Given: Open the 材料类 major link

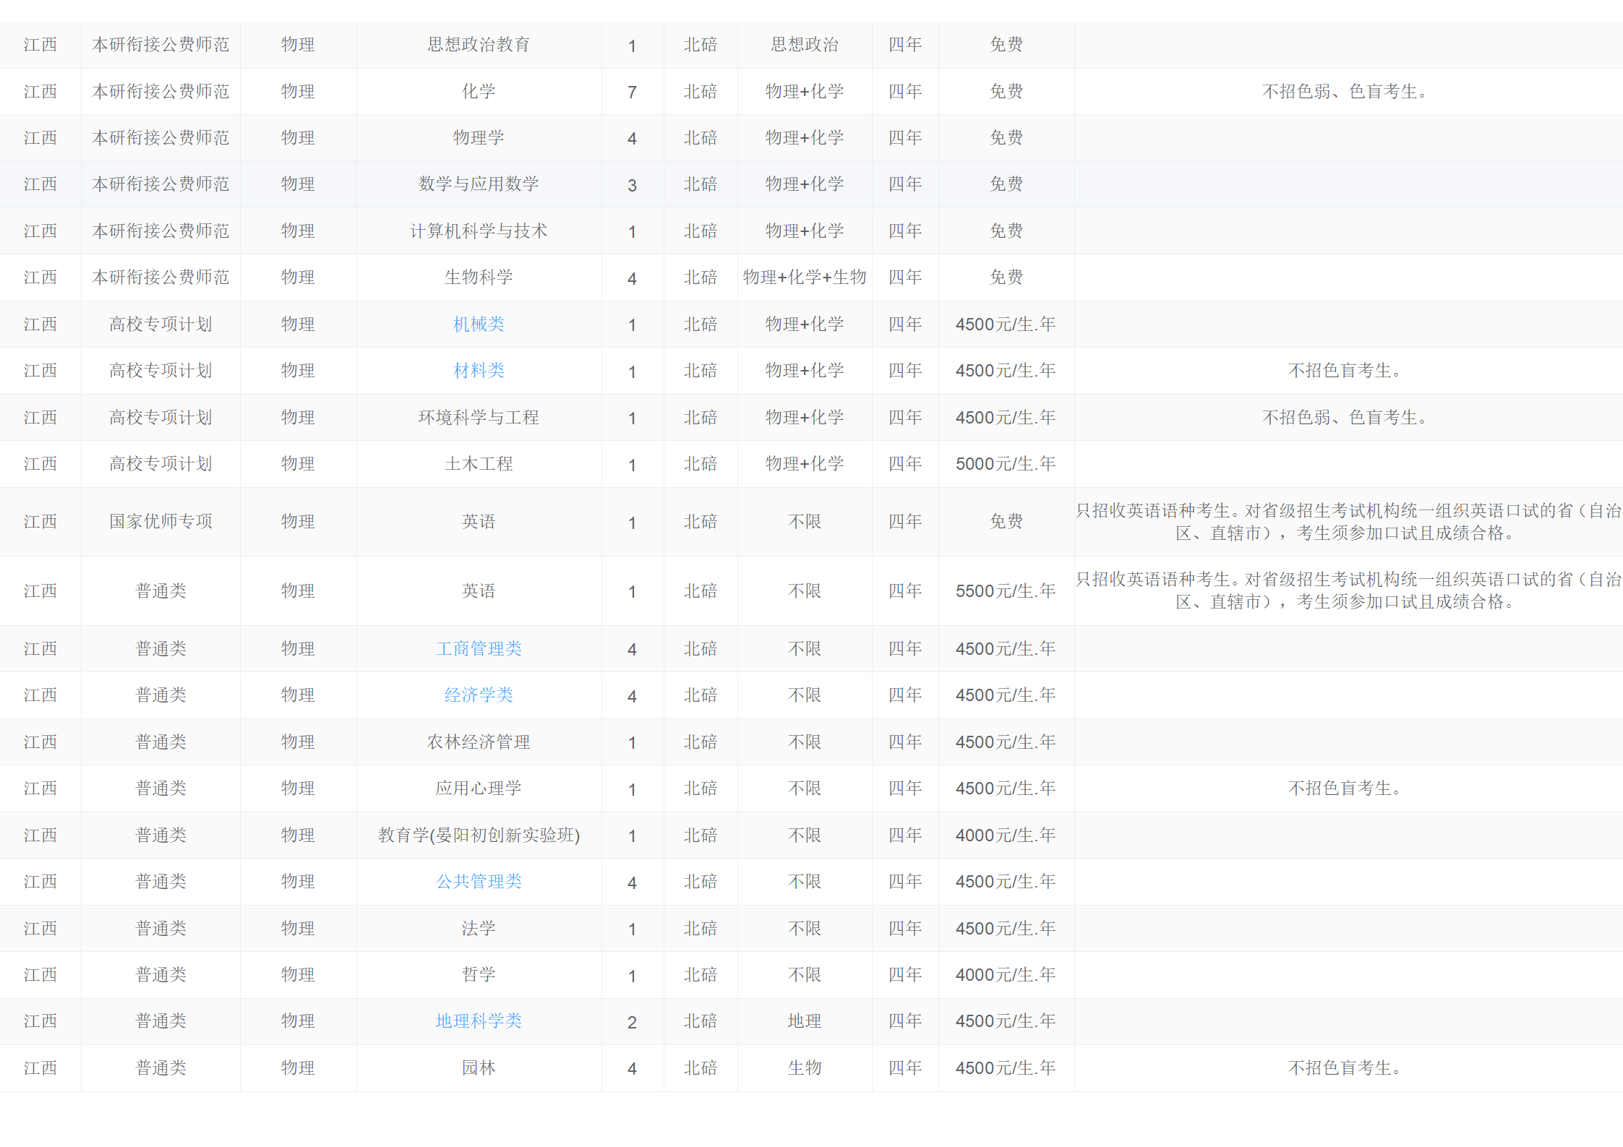Looking at the screenshot, I should tap(479, 371).
